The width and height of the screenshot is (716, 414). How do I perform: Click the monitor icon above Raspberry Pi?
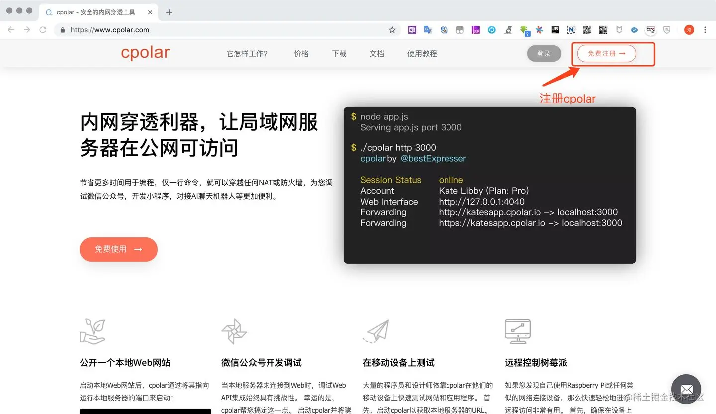(518, 331)
